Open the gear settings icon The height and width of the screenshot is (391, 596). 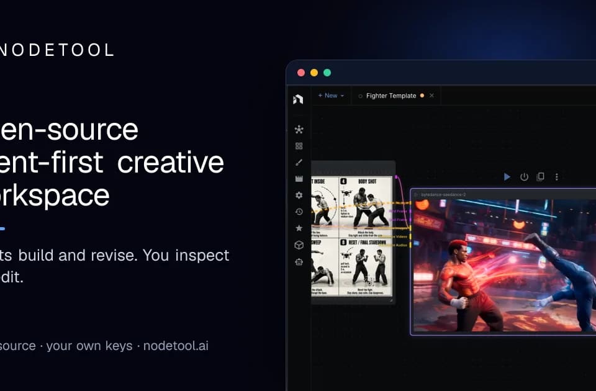click(299, 195)
